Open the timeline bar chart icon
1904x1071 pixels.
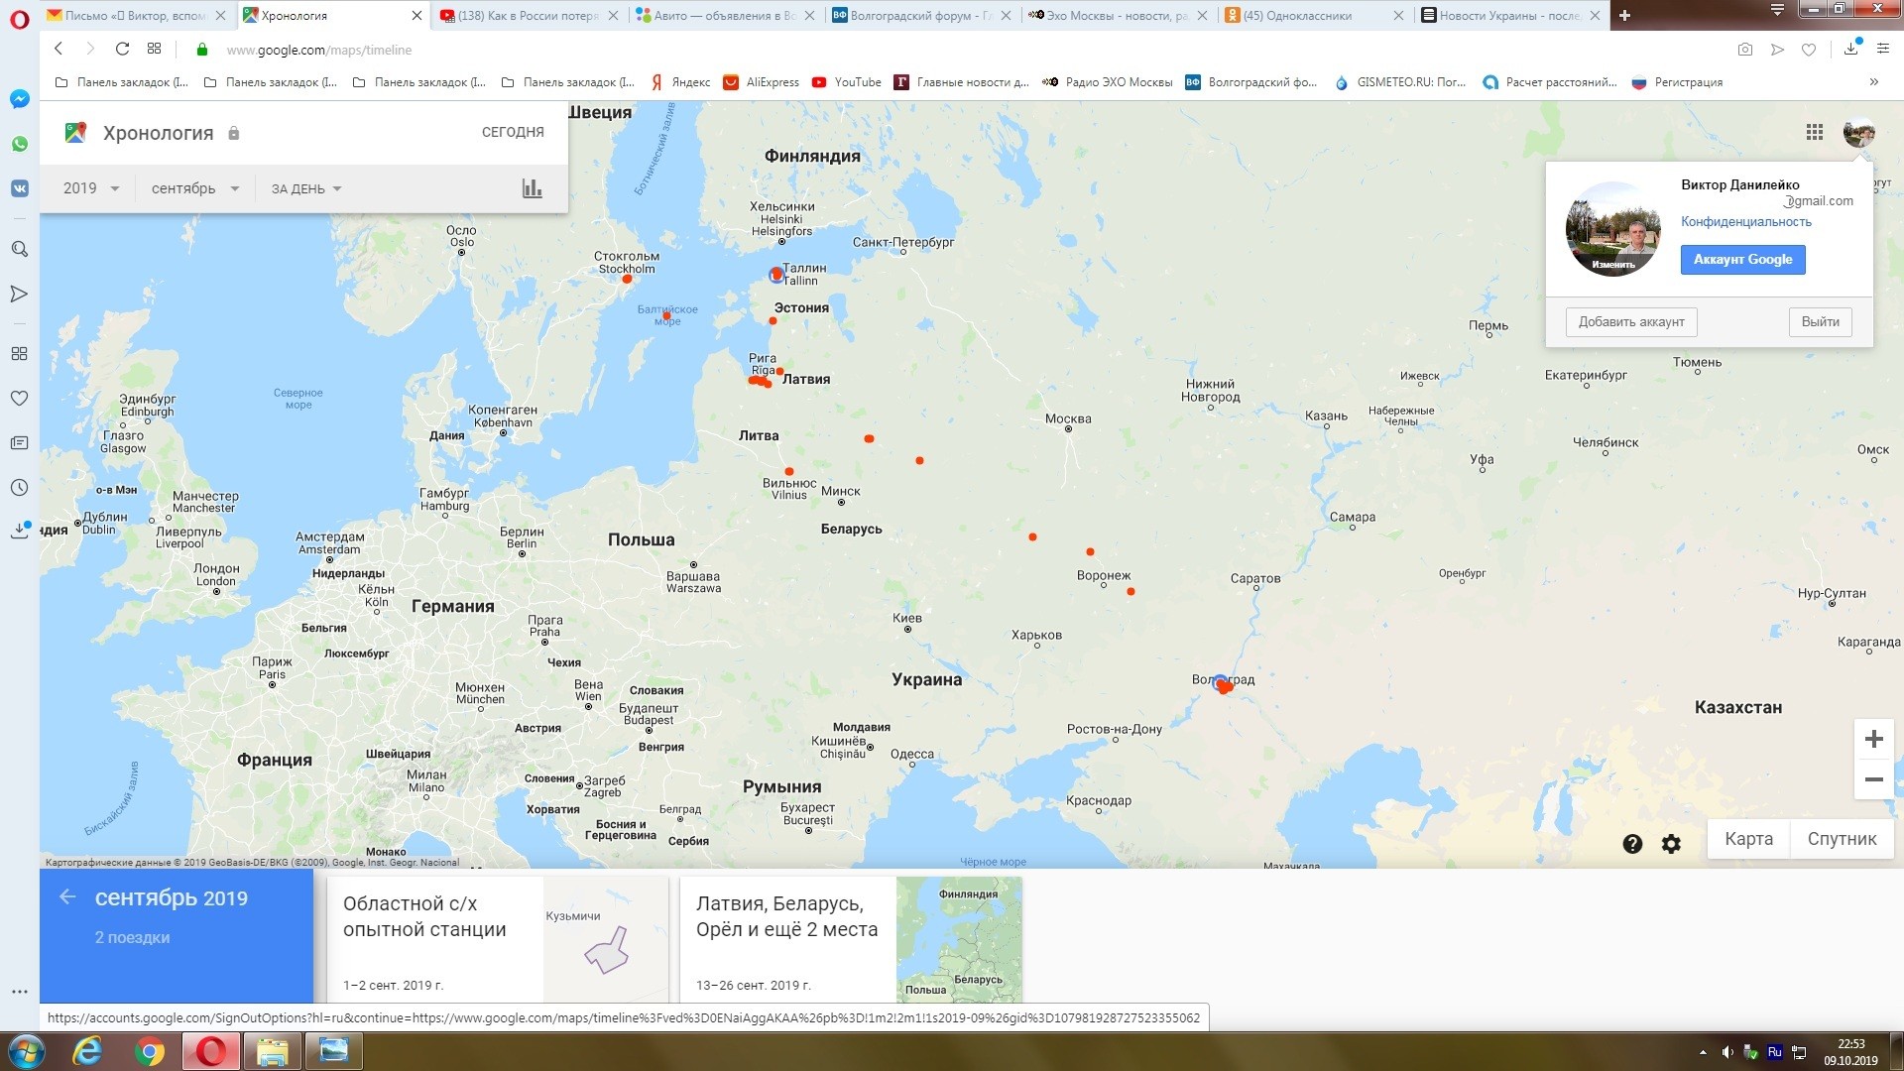click(533, 188)
